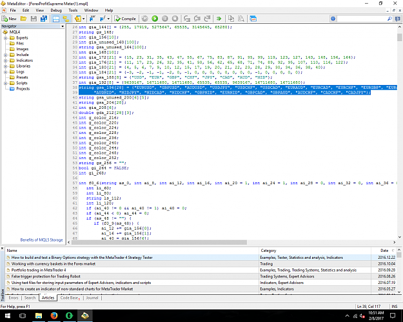The image size is (403, 322).
Task: Open the File menu
Action: [x=13, y=10]
